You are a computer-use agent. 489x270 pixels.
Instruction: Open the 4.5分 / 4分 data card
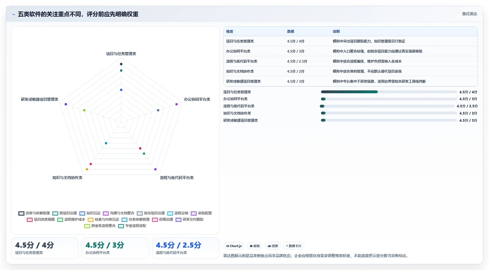(x=45, y=248)
